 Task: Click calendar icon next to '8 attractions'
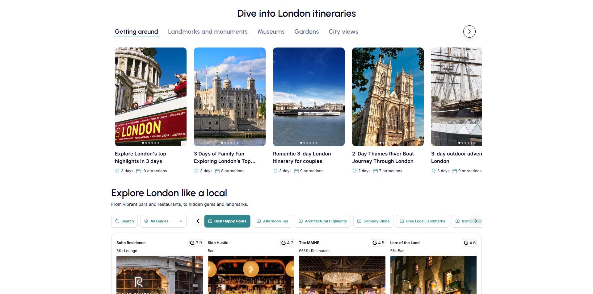(x=217, y=171)
